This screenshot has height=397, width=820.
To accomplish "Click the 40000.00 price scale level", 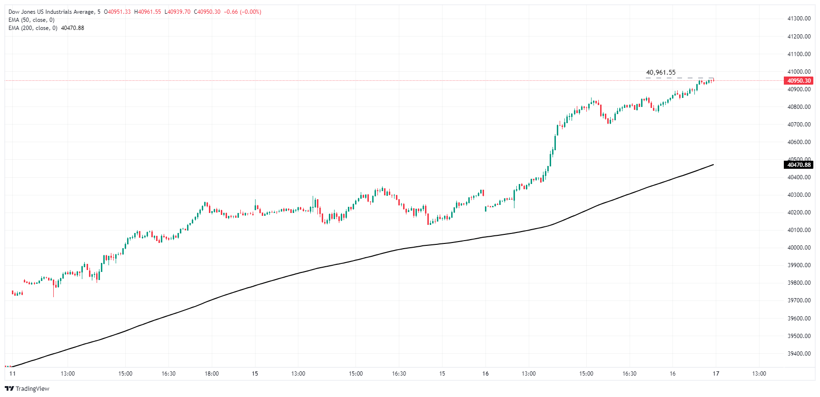I will pos(799,248).
